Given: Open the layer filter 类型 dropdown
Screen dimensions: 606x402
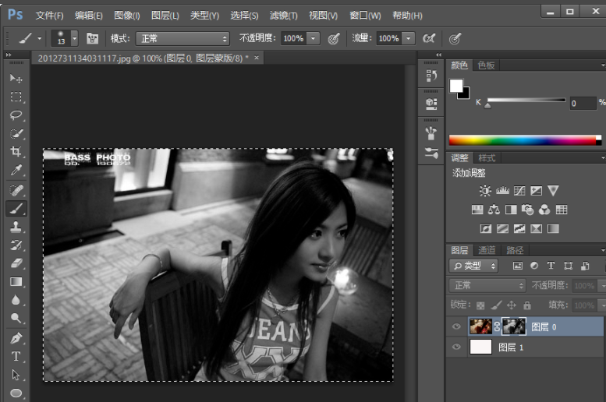Looking at the screenshot, I should [473, 266].
